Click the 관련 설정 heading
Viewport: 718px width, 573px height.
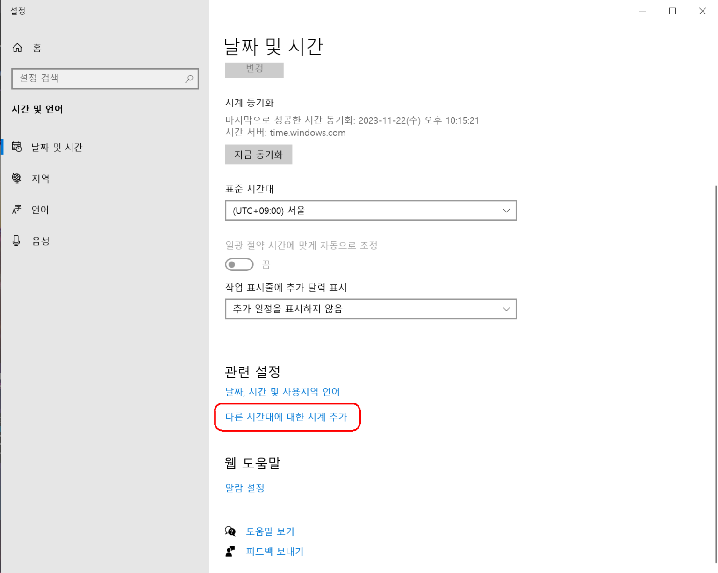(x=252, y=372)
